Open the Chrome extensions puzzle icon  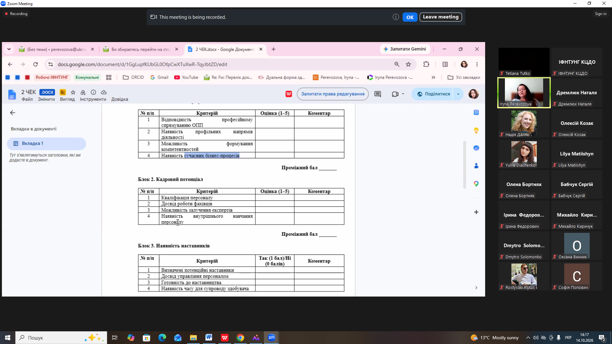pyautogui.click(x=426, y=64)
